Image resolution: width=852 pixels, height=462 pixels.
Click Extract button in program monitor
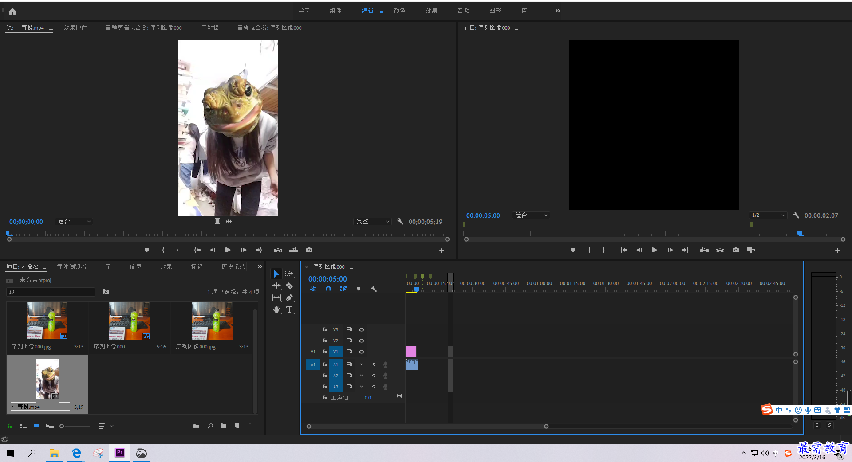[720, 250]
